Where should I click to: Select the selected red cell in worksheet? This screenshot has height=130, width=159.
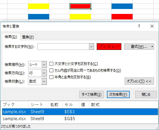(x=80, y=6)
